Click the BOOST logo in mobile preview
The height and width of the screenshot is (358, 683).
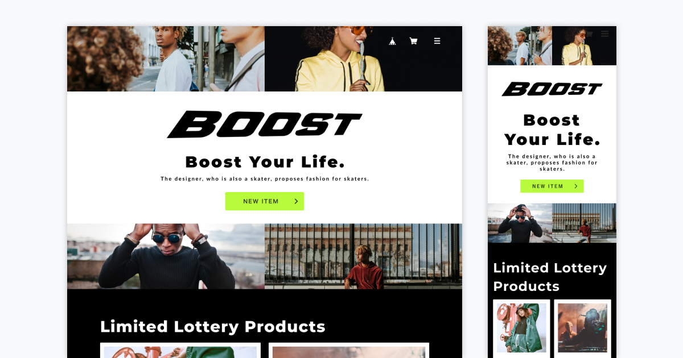[552, 89]
